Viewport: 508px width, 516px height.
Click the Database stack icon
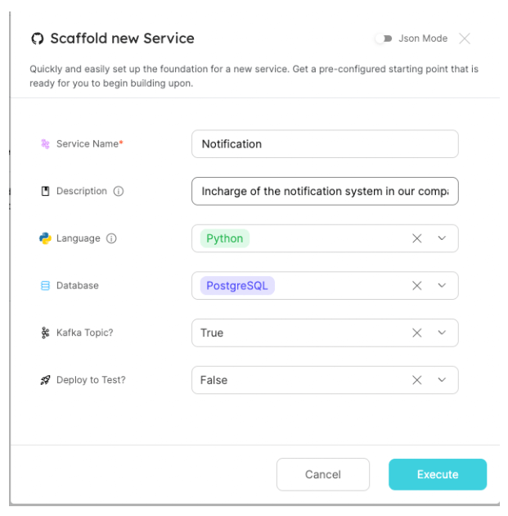45,286
